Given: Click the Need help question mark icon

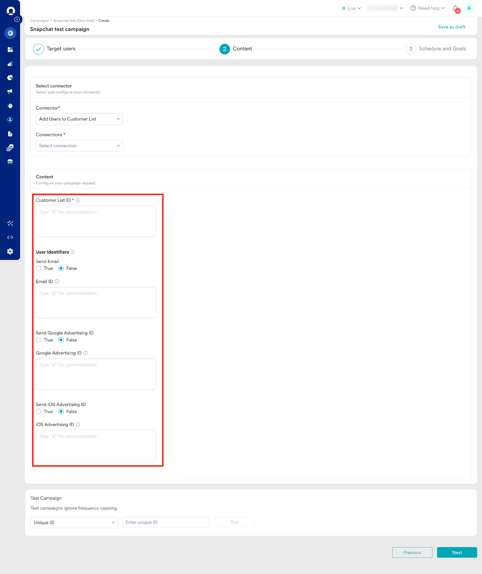Looking at the screenshot, I should [413, 8].
